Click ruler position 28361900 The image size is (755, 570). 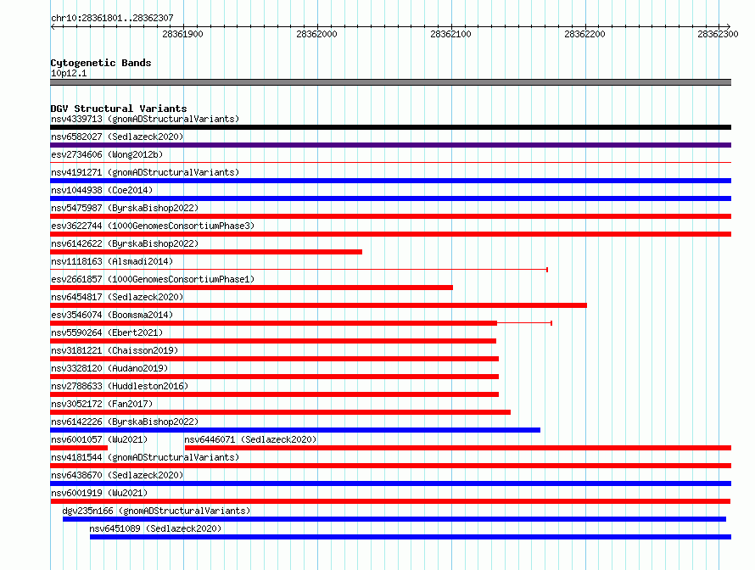(x=183, y=34)
